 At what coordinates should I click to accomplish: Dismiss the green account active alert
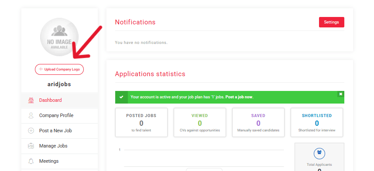click(341, 94)
